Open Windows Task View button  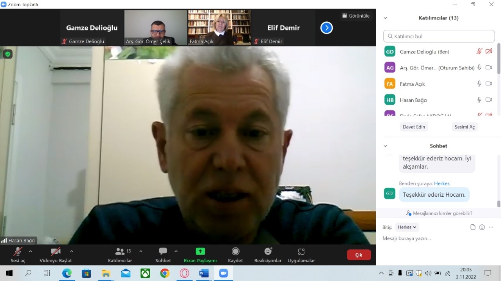tap(47, 273)
